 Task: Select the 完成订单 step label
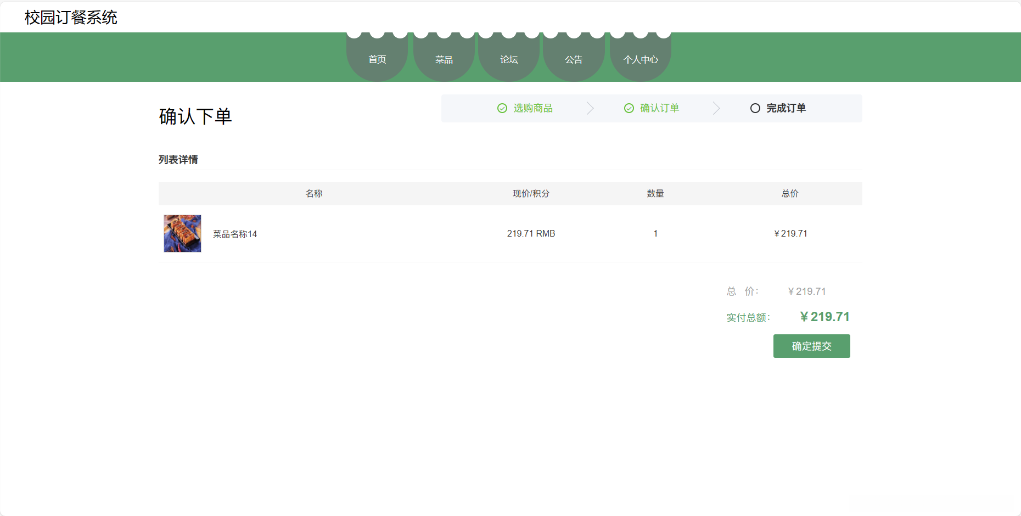click(786, 108)
